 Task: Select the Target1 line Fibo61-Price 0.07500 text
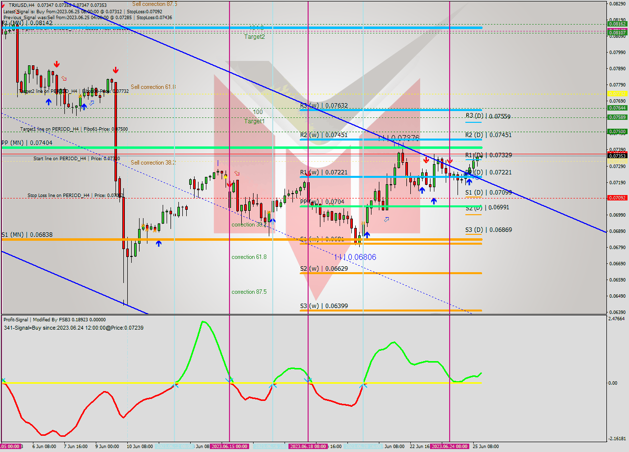coord(74,129)
